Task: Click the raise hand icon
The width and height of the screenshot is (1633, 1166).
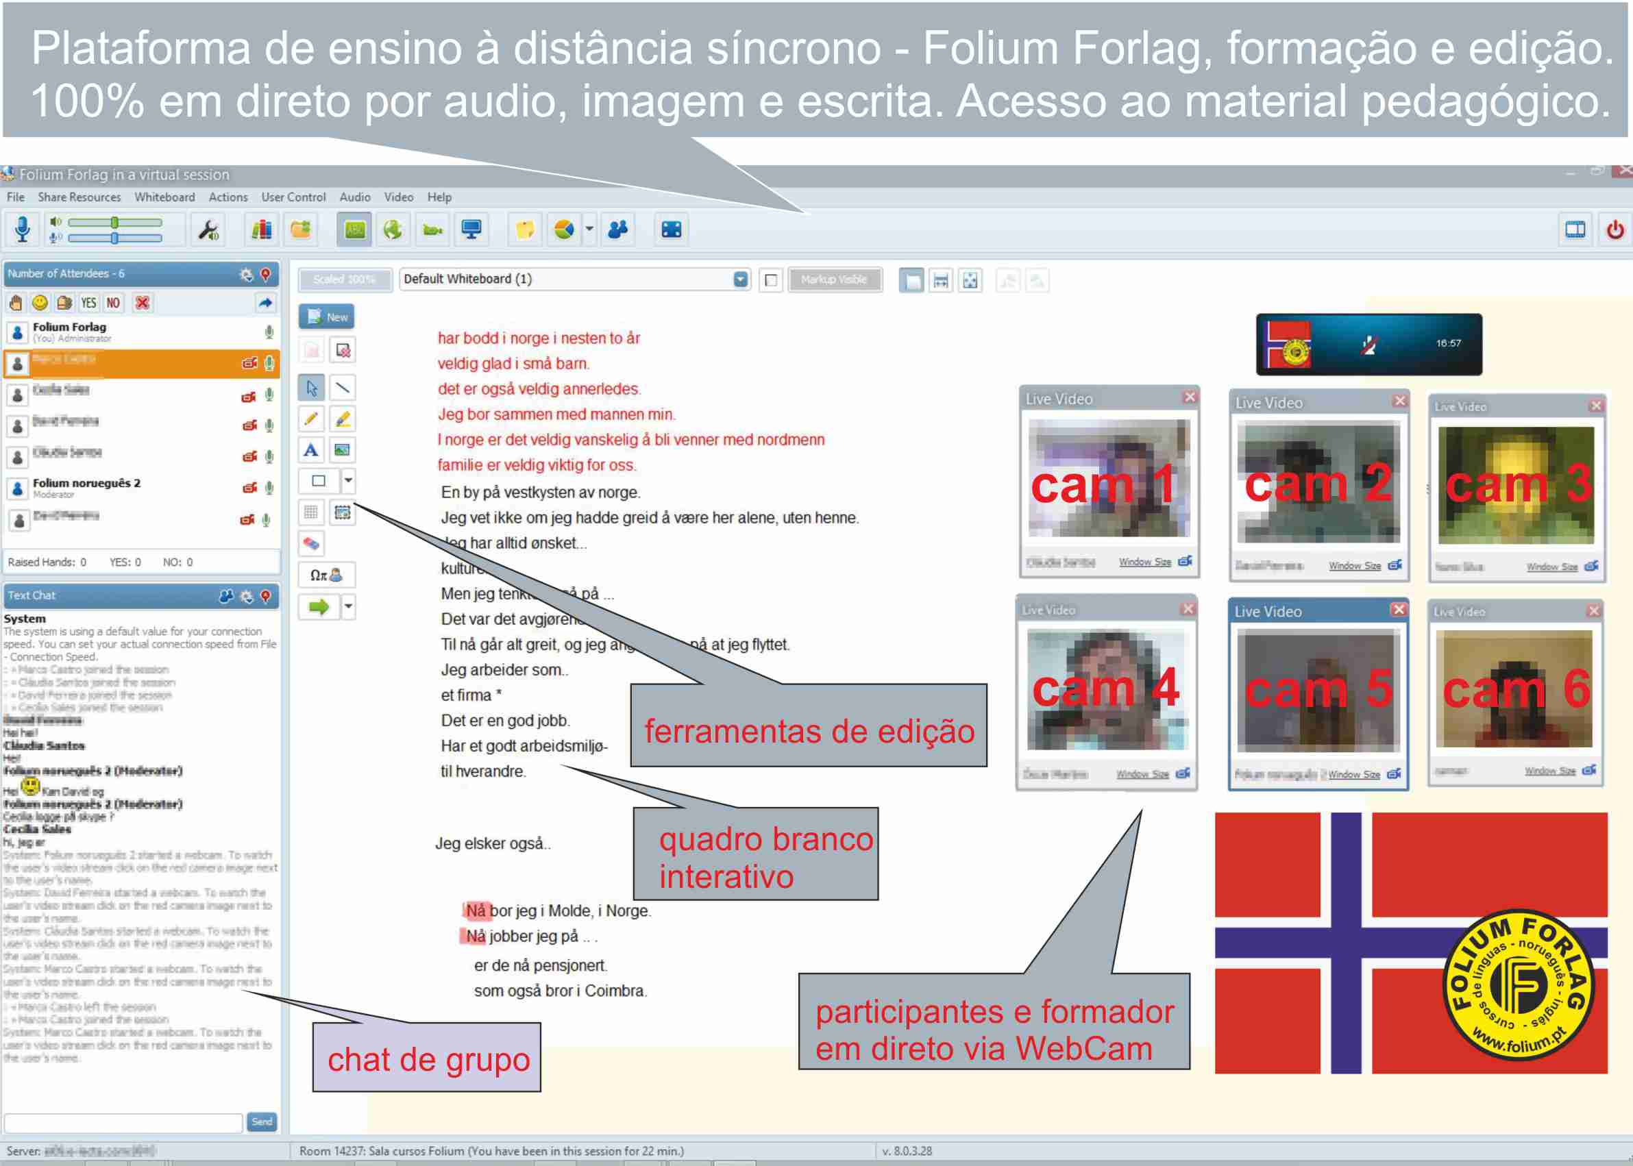Action: click(16, 303)
